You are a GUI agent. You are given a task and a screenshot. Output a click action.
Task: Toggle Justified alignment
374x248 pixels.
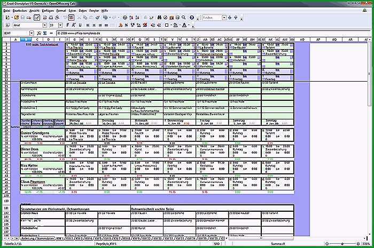tap(106, 25)
